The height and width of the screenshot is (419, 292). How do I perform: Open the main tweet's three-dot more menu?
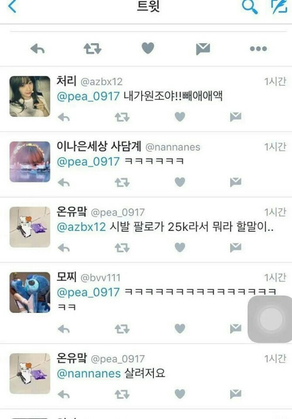(x=258, y=49)
